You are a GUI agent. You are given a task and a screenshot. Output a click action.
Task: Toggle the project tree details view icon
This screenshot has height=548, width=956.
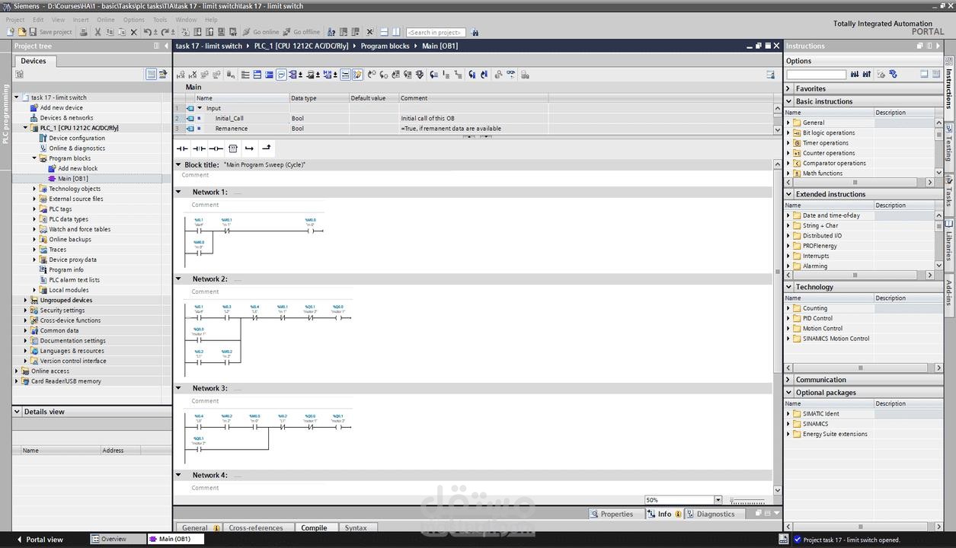click(151, 74)
